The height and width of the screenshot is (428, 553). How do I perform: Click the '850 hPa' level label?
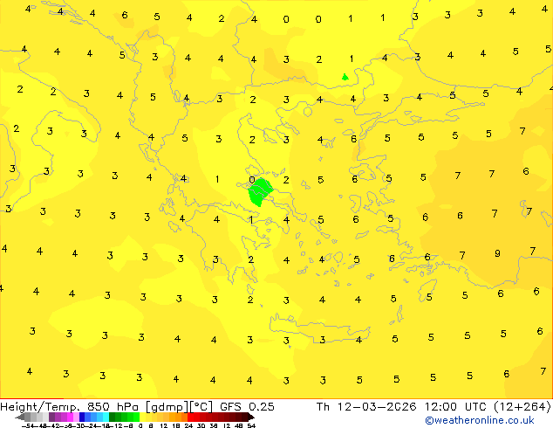[113, 406]
